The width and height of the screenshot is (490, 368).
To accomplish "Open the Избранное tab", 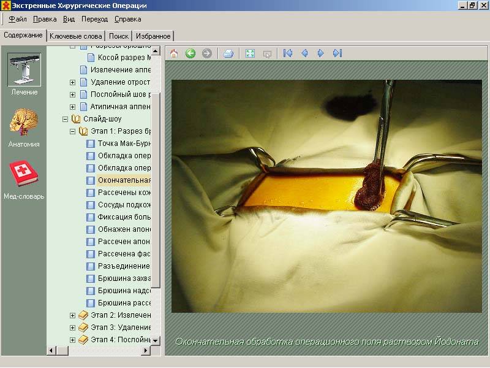I will [153, 36].
